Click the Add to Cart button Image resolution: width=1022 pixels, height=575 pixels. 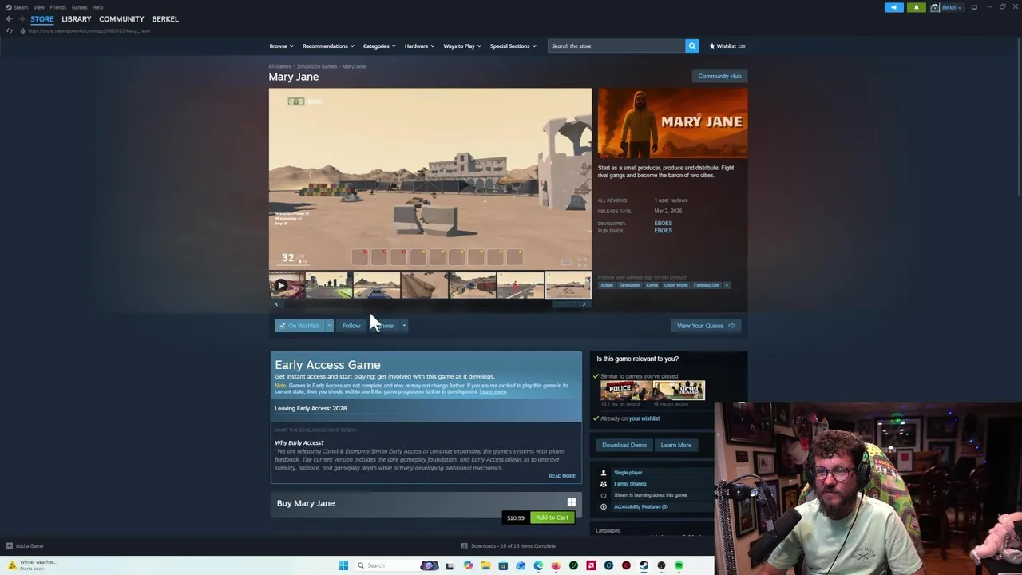[x=553, y=517]
